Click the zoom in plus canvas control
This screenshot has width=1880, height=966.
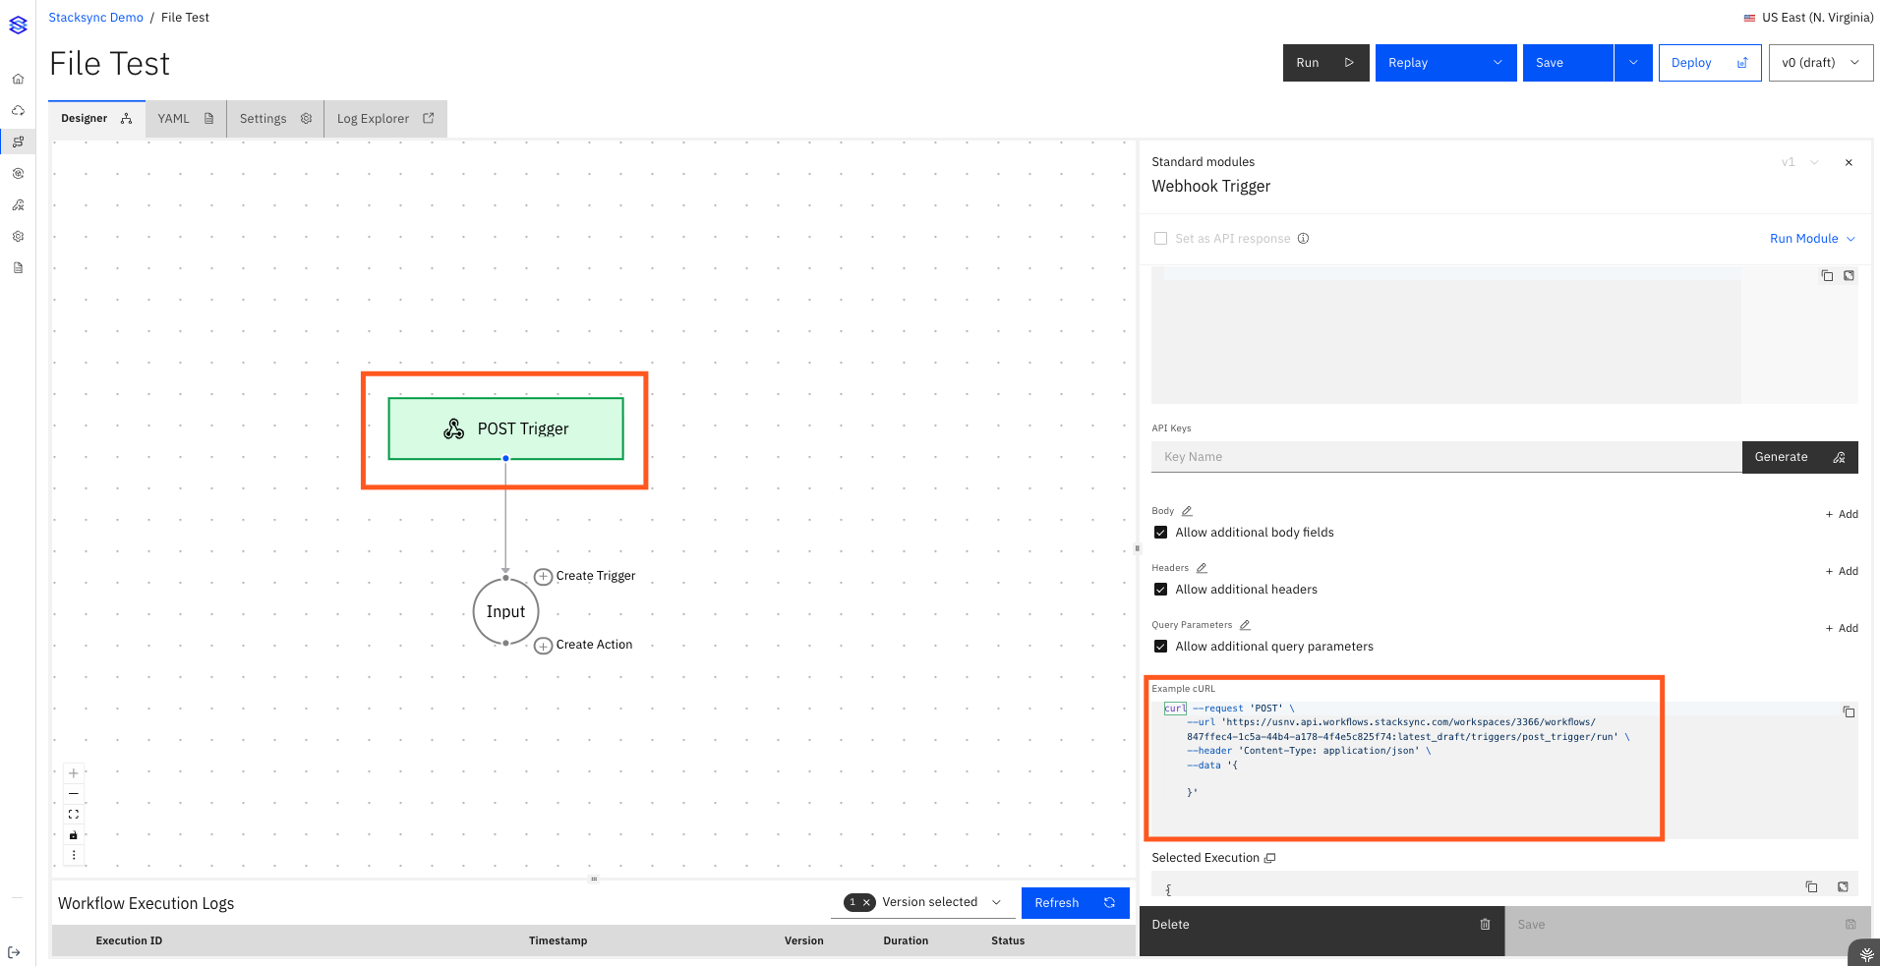(x=74, y=773)
